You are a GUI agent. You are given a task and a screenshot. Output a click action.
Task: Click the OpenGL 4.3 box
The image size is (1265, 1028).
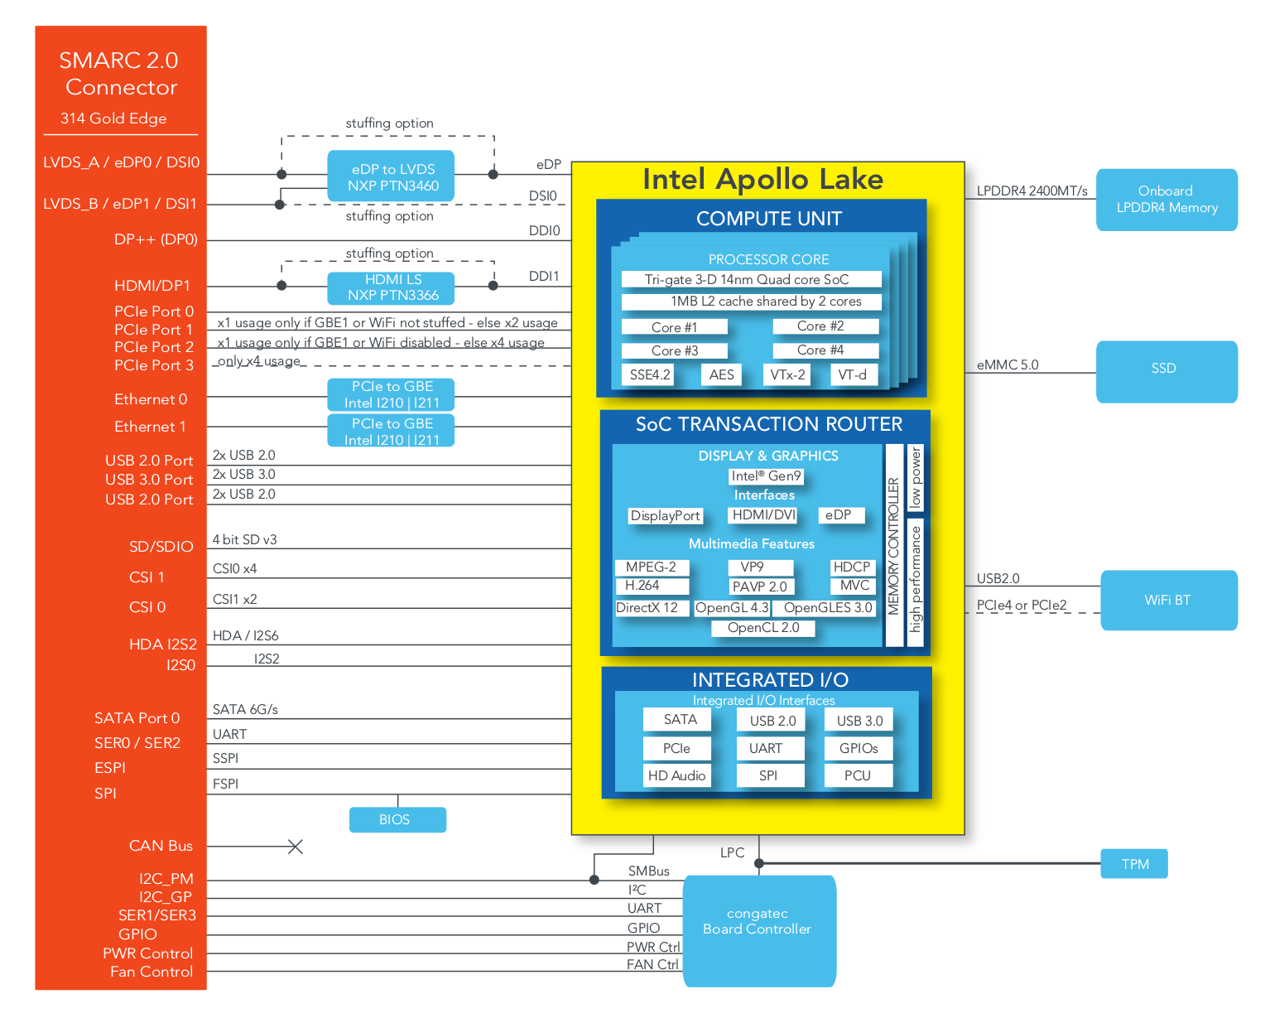point(732,608)
